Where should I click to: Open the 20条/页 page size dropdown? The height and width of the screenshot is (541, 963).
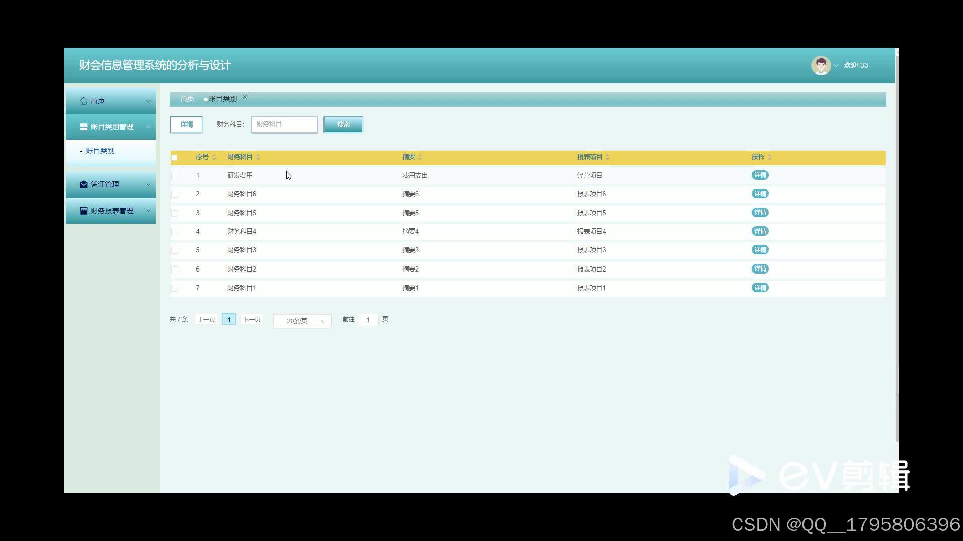coord(302,321)
